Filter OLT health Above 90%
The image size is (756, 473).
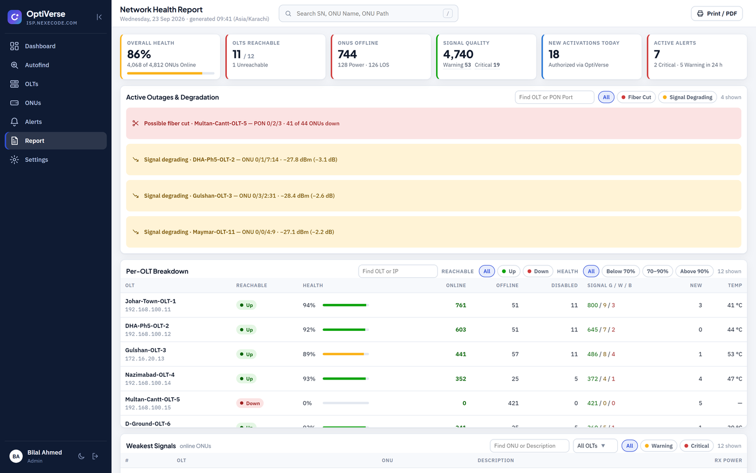(x=694, y=271)
